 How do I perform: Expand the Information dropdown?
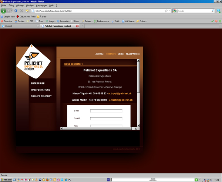[x=63, y=21]
